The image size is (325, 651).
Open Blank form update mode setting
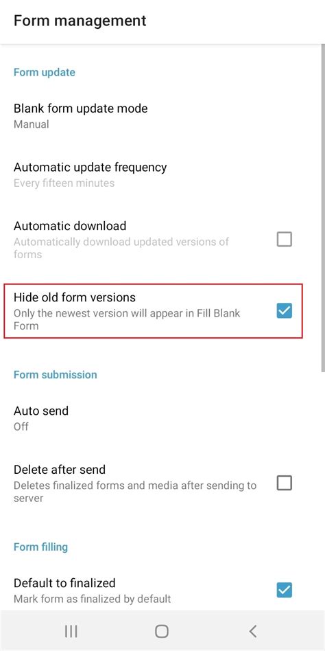pos(162,116)
